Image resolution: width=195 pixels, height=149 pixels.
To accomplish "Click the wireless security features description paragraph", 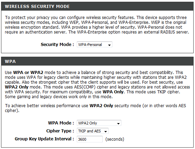I will pos(97,25).
